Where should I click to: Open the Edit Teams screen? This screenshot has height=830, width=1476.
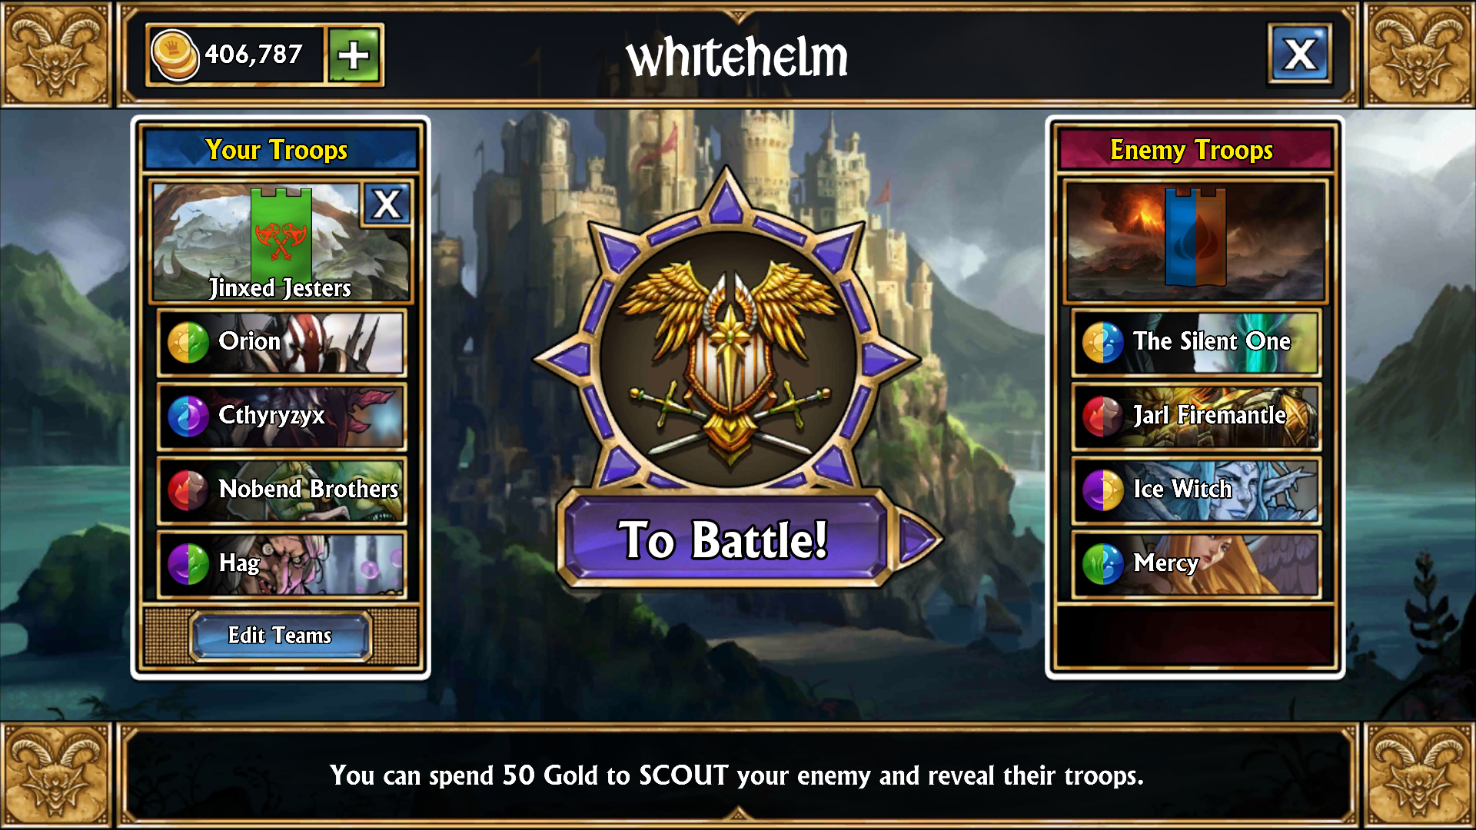coord(280,636)
